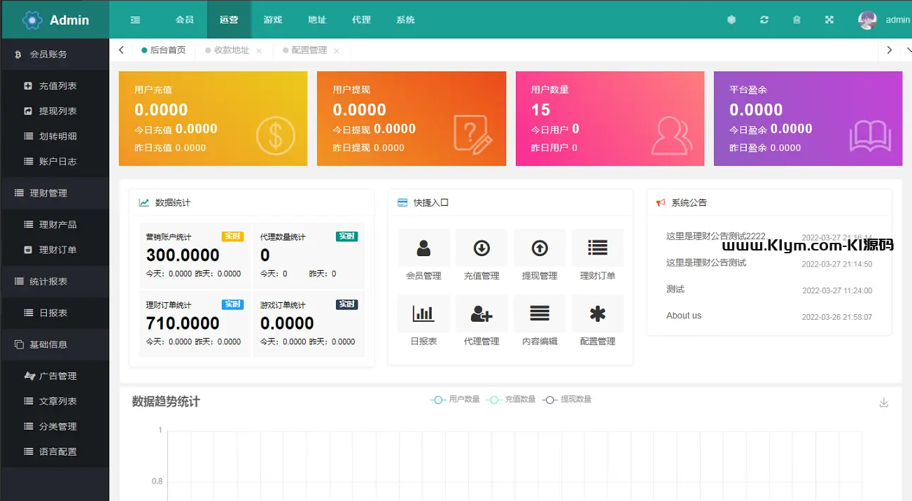The image size is (912, 501).
Task: Open the 充值列表 sidebar link
Action: pyautogui.click(x=57, y=86)
